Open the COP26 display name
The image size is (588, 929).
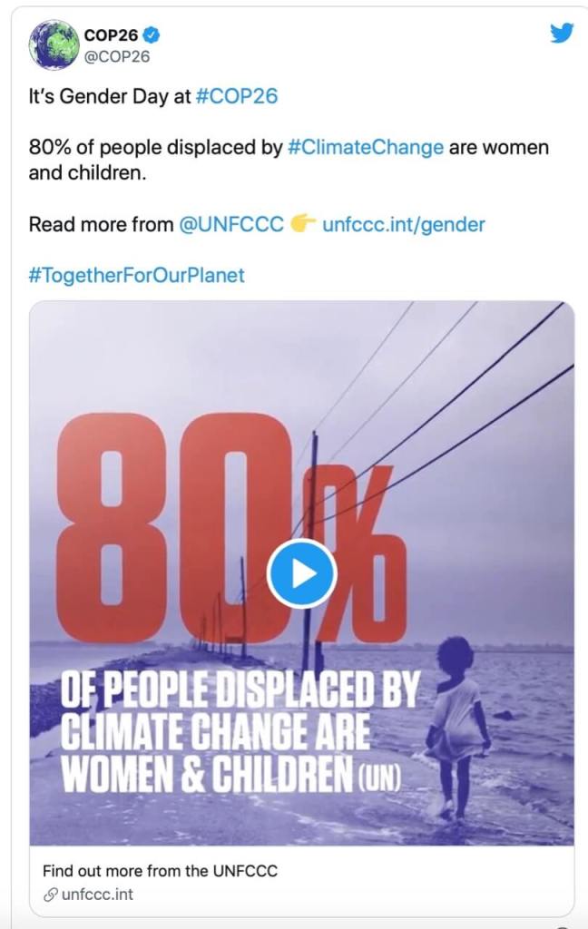point(111,35)
